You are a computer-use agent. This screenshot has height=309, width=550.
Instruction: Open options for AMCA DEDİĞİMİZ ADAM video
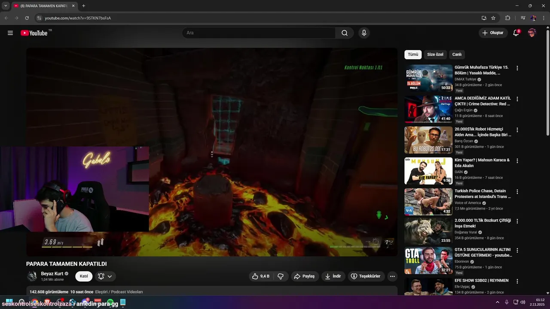tap(517, 99)
